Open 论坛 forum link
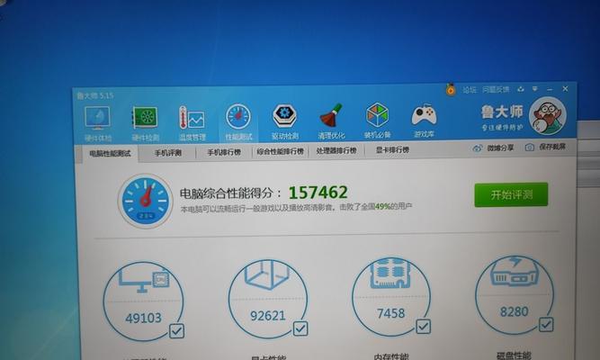Image resolution: width=600 pixels, height=360 pixels. click(470, 90)
